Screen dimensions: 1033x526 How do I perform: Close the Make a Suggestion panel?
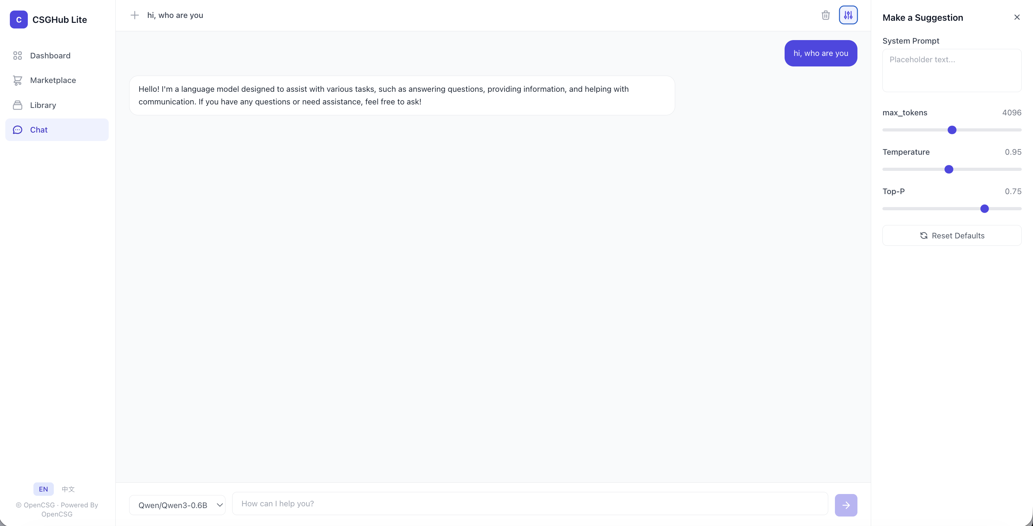coord(1016,17)
